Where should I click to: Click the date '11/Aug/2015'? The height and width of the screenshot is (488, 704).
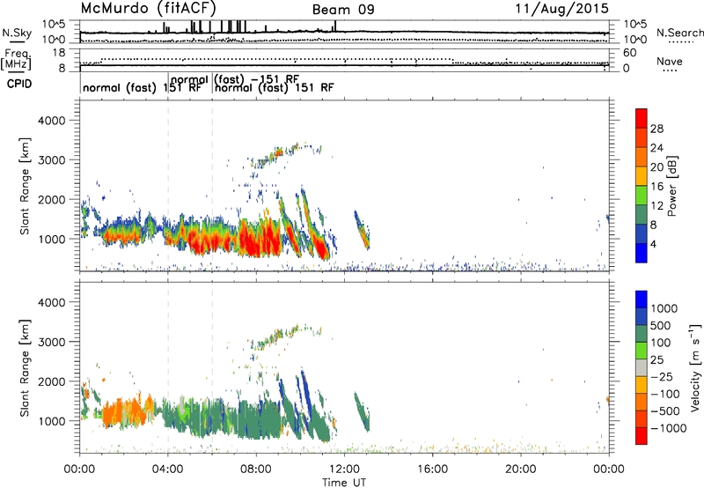pyautogui.click(x=561, y=9)
